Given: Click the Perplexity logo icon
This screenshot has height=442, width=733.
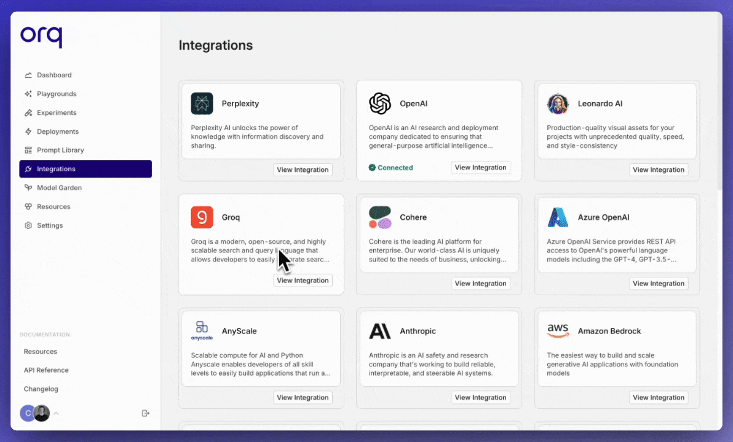Looking at the screenshot, I should [x=202, y=104].
